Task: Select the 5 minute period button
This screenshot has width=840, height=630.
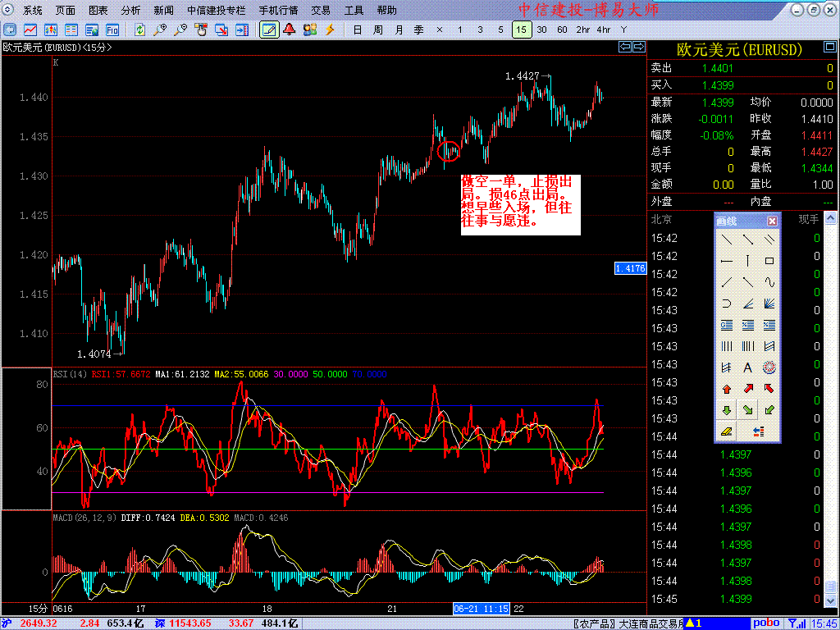Action: pos(500,30)
